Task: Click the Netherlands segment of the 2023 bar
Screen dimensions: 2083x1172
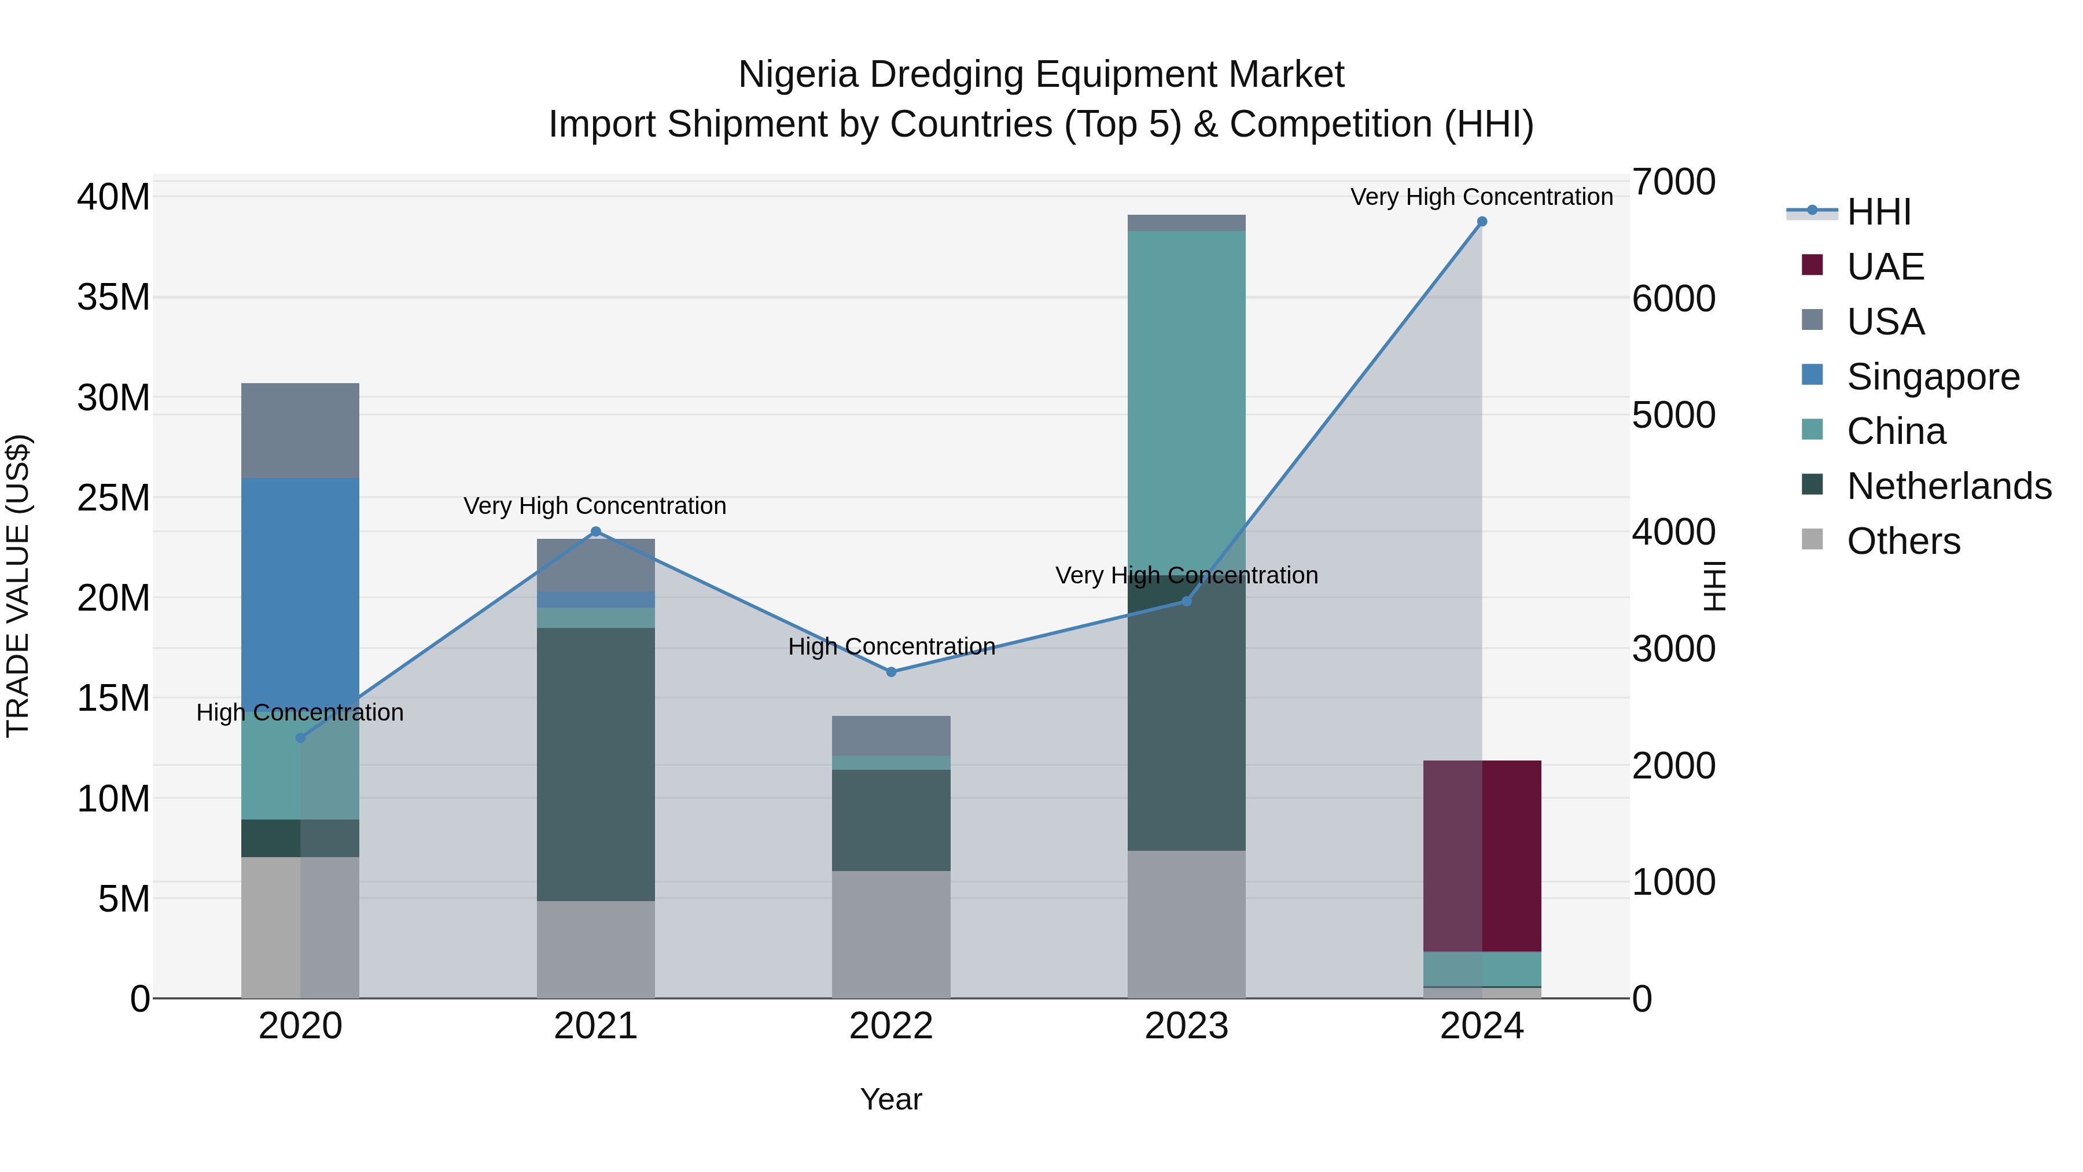Action: (x=1186, y=712)
